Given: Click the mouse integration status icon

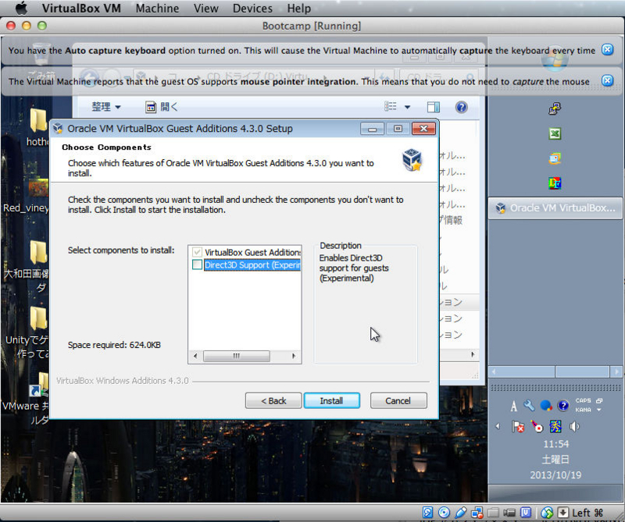Looking at the screenshot, I should 547,513.
